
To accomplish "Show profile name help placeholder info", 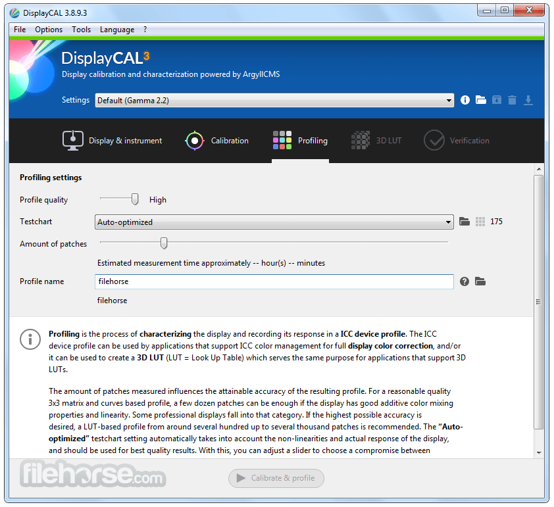I will point(465,281).
